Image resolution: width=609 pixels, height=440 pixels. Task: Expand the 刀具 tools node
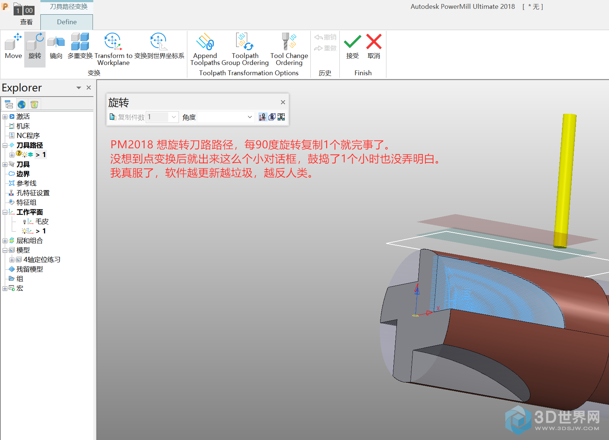point(5,164)
